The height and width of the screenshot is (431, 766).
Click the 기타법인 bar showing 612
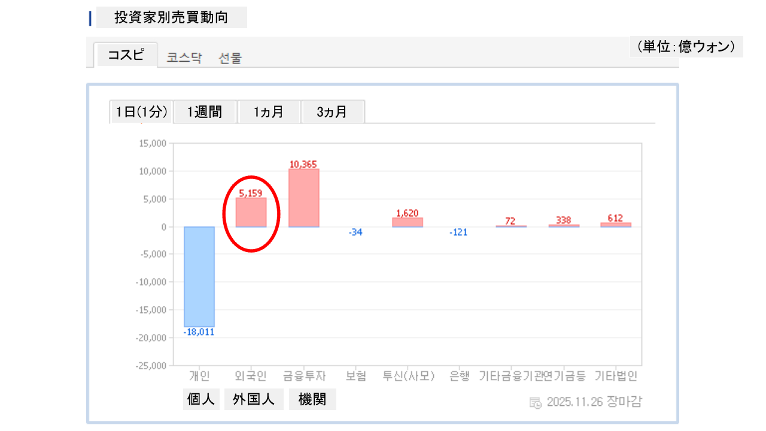616,225
